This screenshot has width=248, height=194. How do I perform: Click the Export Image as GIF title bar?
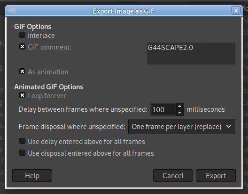tap(124, 11)
